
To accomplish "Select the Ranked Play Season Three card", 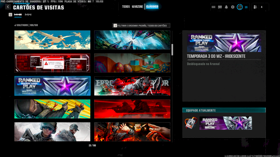I will (52, 86).
